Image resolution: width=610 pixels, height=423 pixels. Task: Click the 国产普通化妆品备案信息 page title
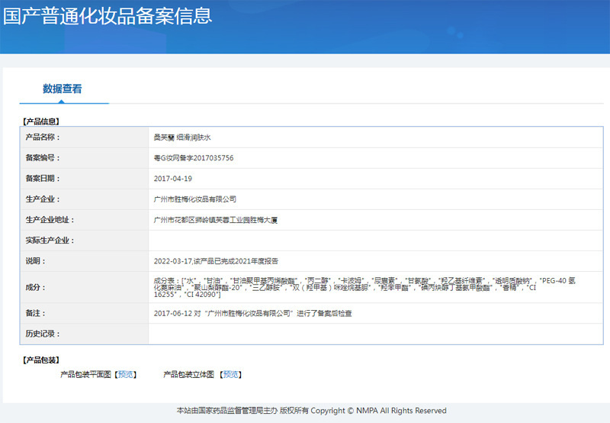(x=108, y=16)
